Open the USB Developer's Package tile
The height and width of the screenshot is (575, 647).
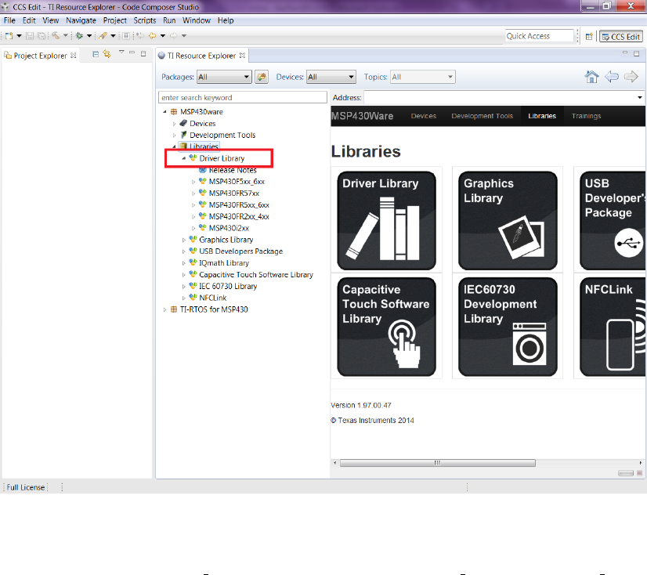tap(613, 221)
